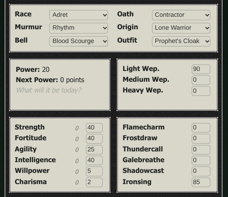Focus the Flamecharm attunement input

(x=201, y=128)
